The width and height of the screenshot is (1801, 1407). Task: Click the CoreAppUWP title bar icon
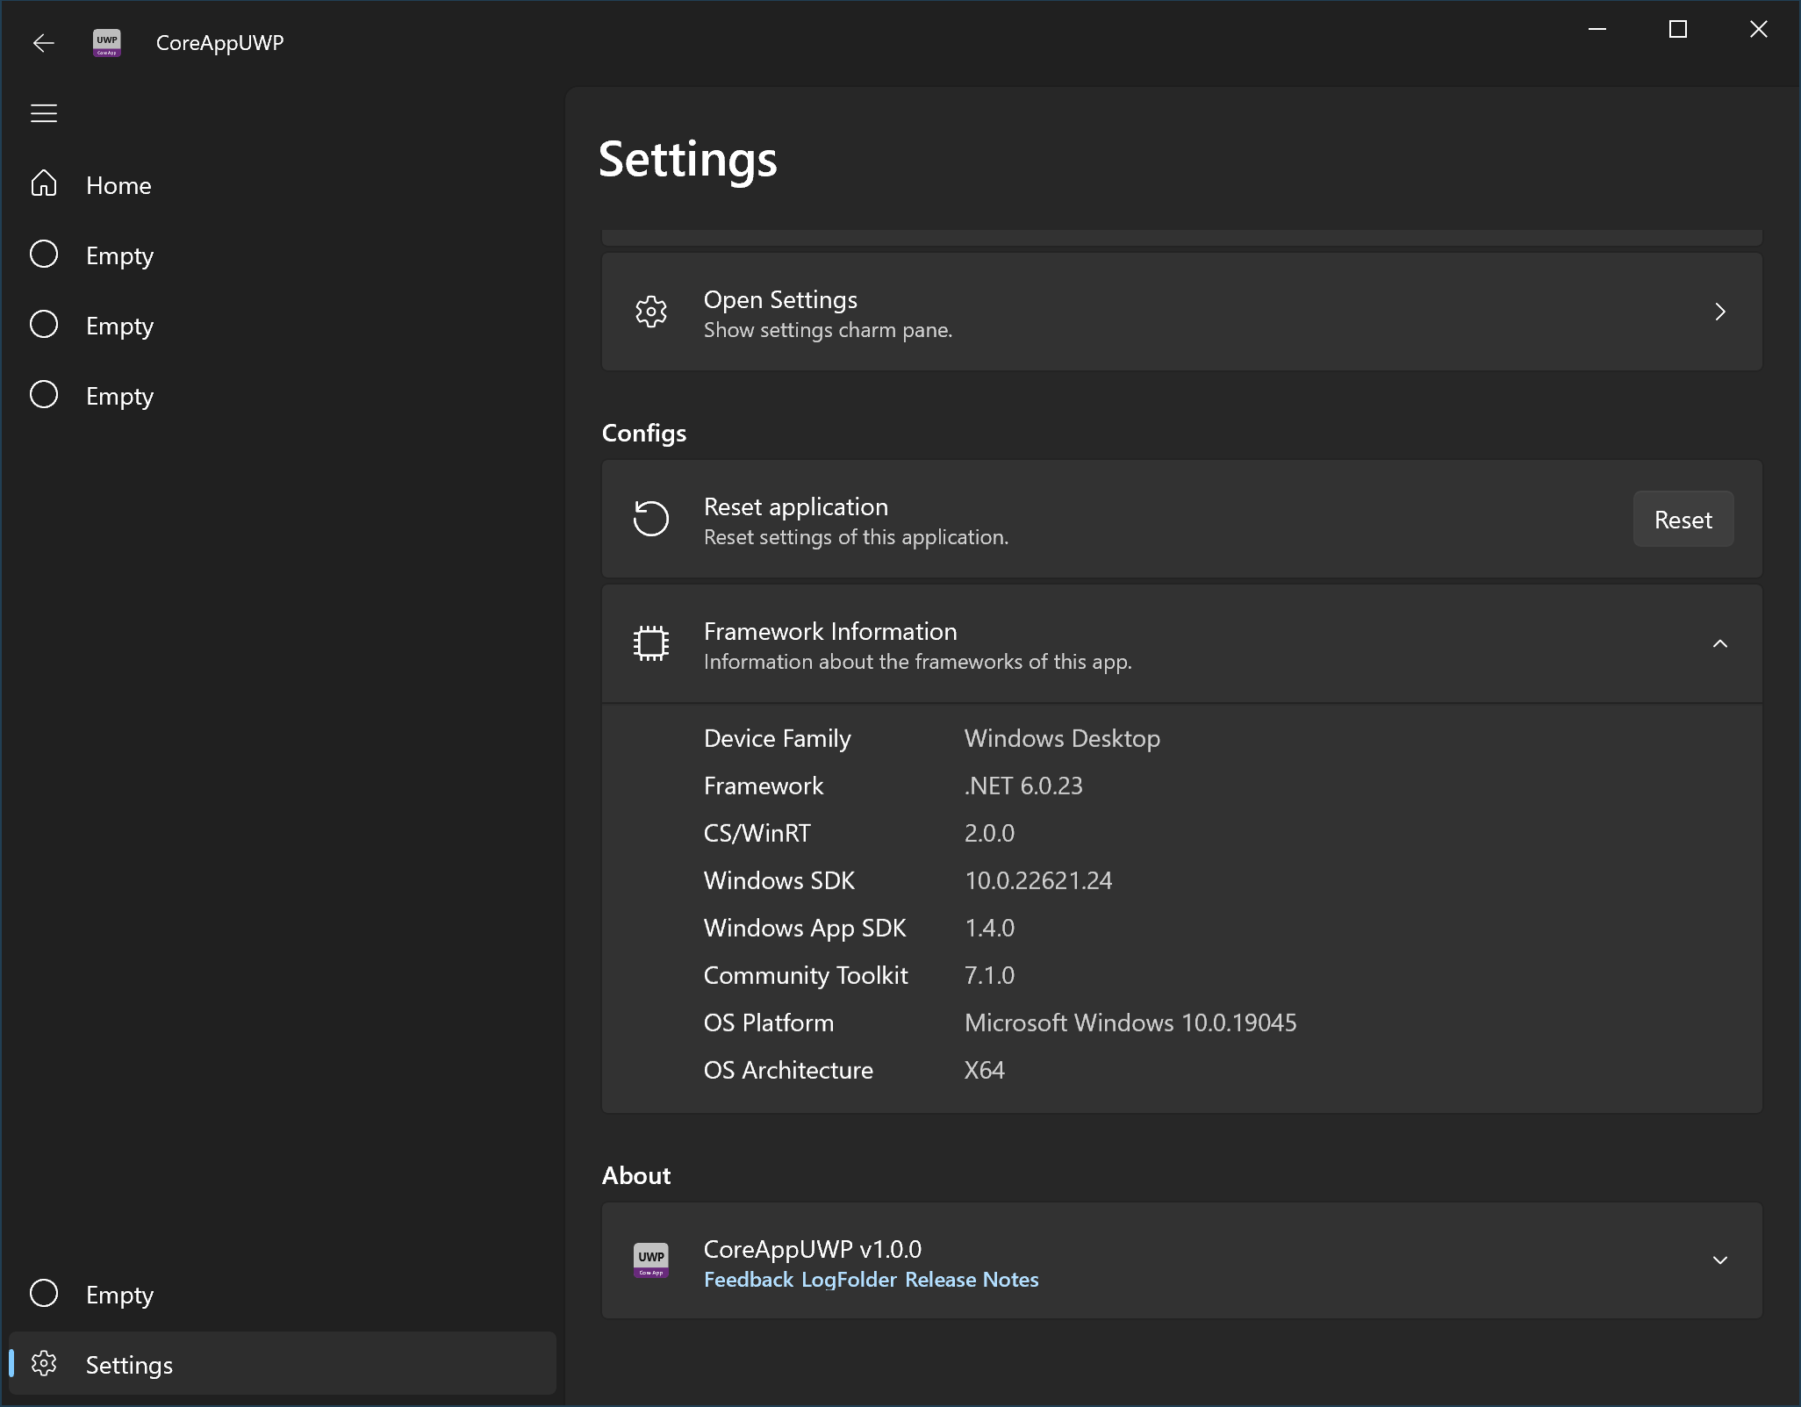[105, 42]
